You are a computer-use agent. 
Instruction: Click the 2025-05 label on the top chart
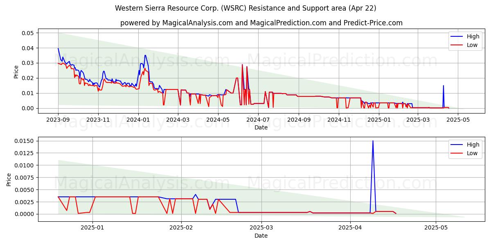pyautogui.click(x=458, y=120)
